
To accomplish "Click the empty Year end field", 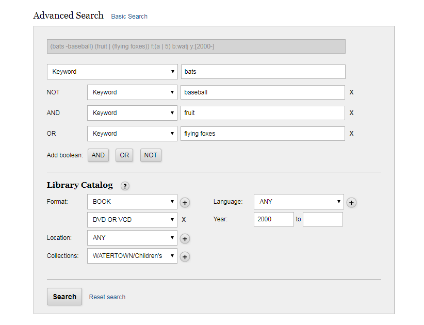I will tap(323, 219).
